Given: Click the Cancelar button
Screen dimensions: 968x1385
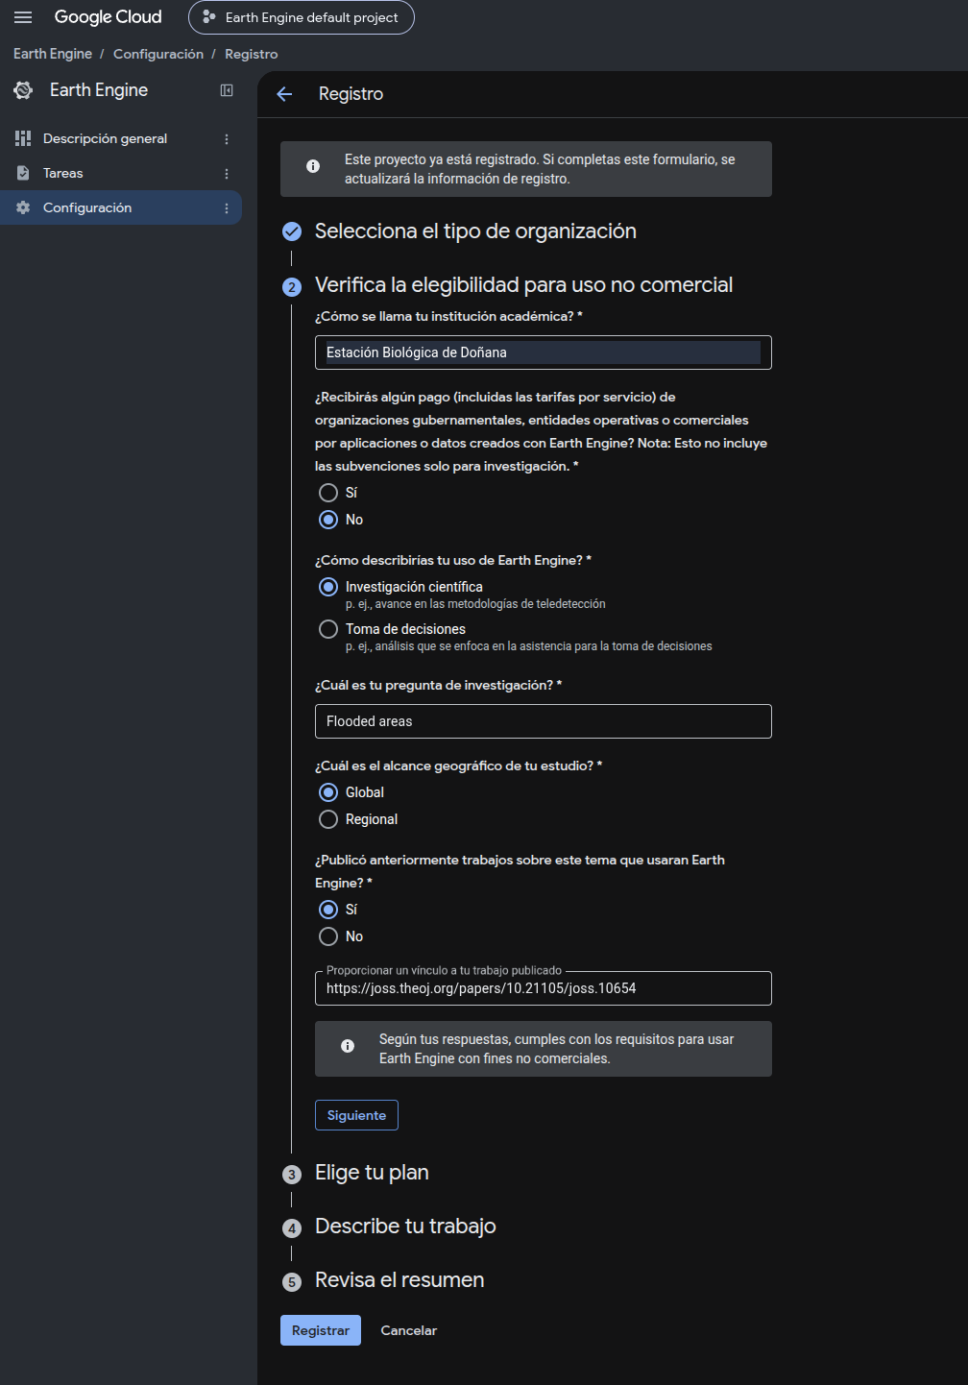Looking at the screenshot, I should [409, 1330].
